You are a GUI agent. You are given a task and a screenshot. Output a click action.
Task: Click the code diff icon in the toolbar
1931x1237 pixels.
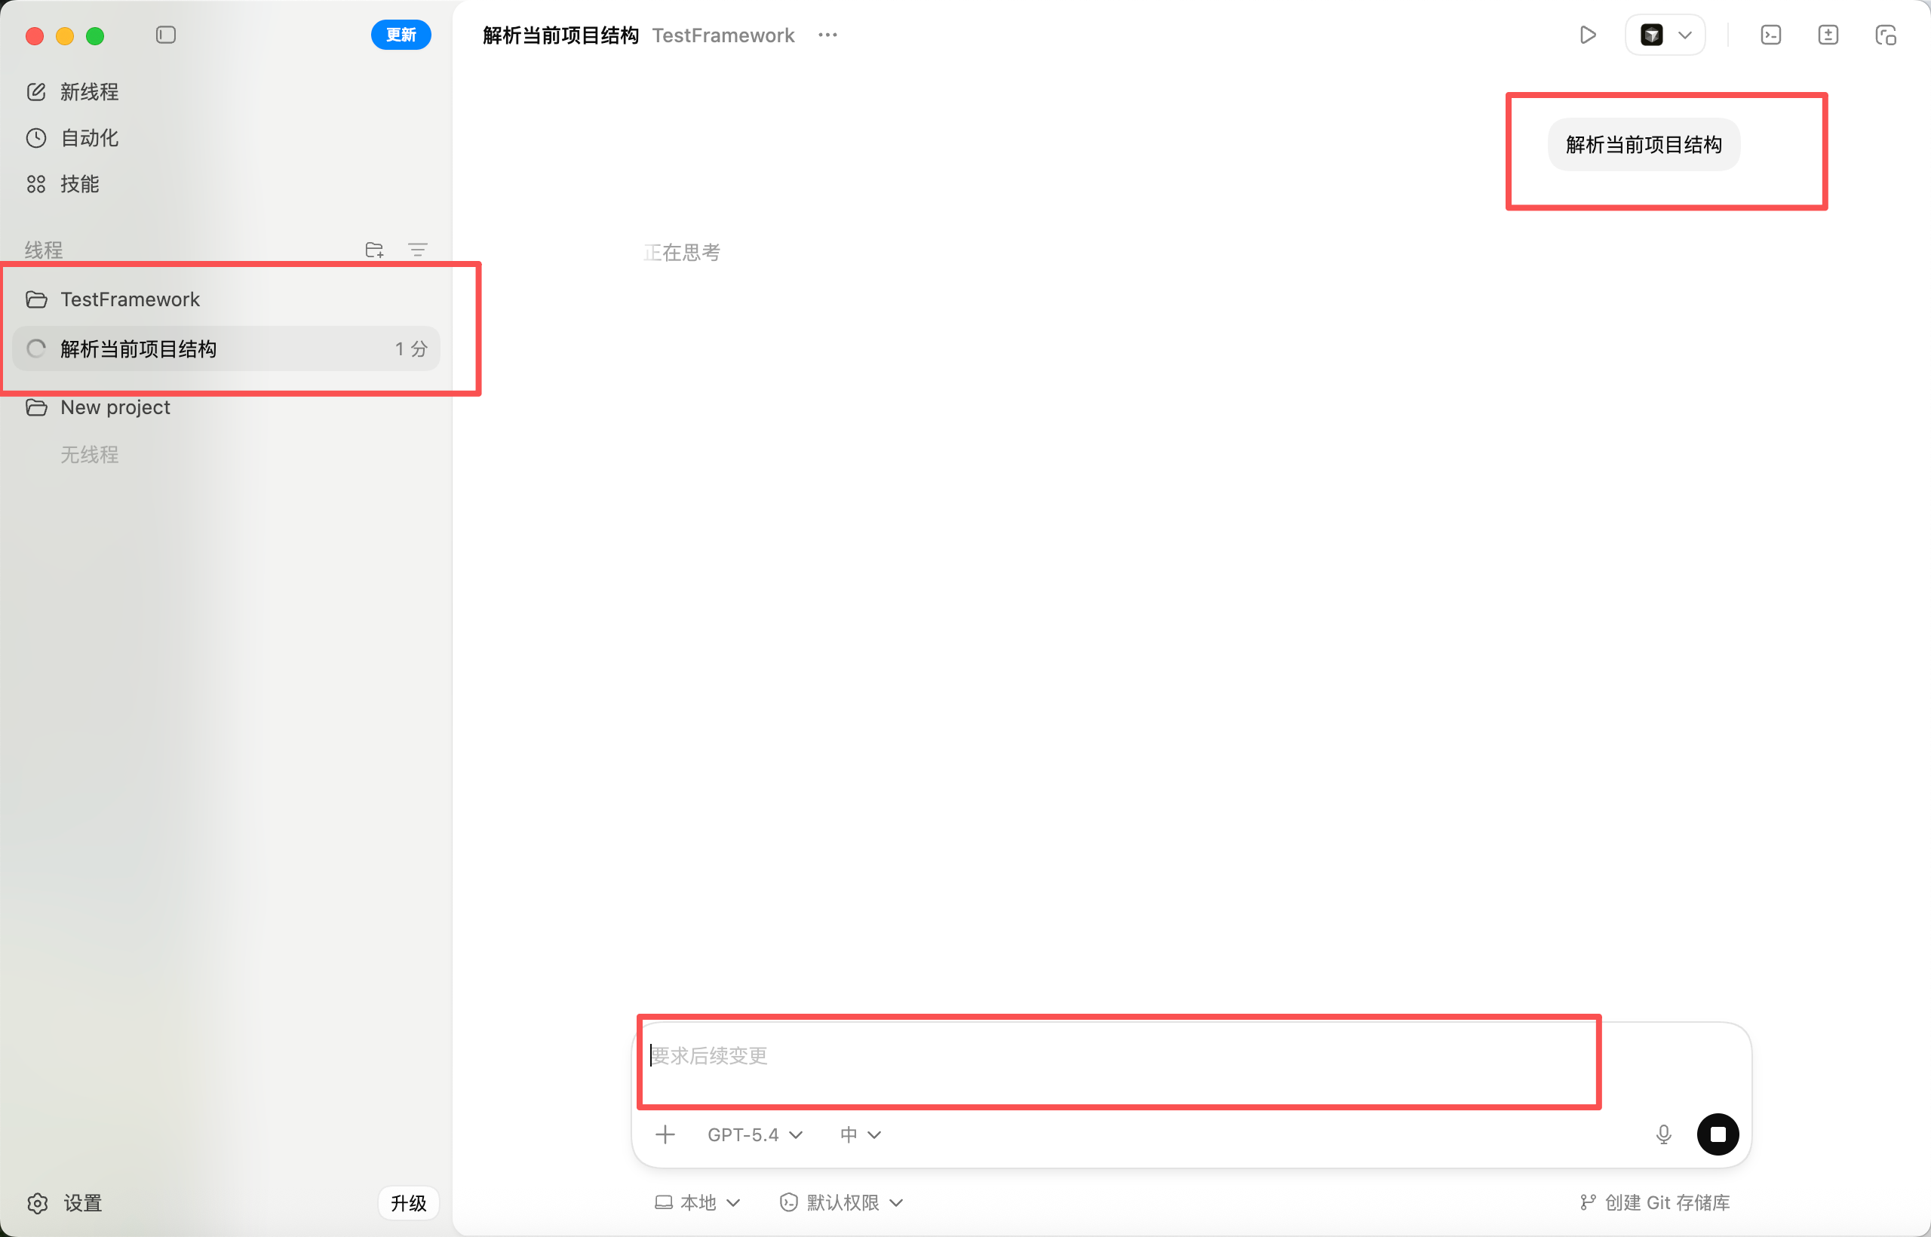[1828, 35]
